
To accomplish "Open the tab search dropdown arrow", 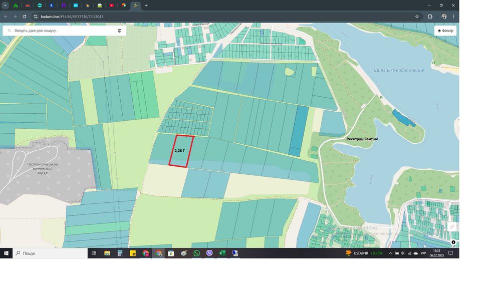I will pos(5,6).
